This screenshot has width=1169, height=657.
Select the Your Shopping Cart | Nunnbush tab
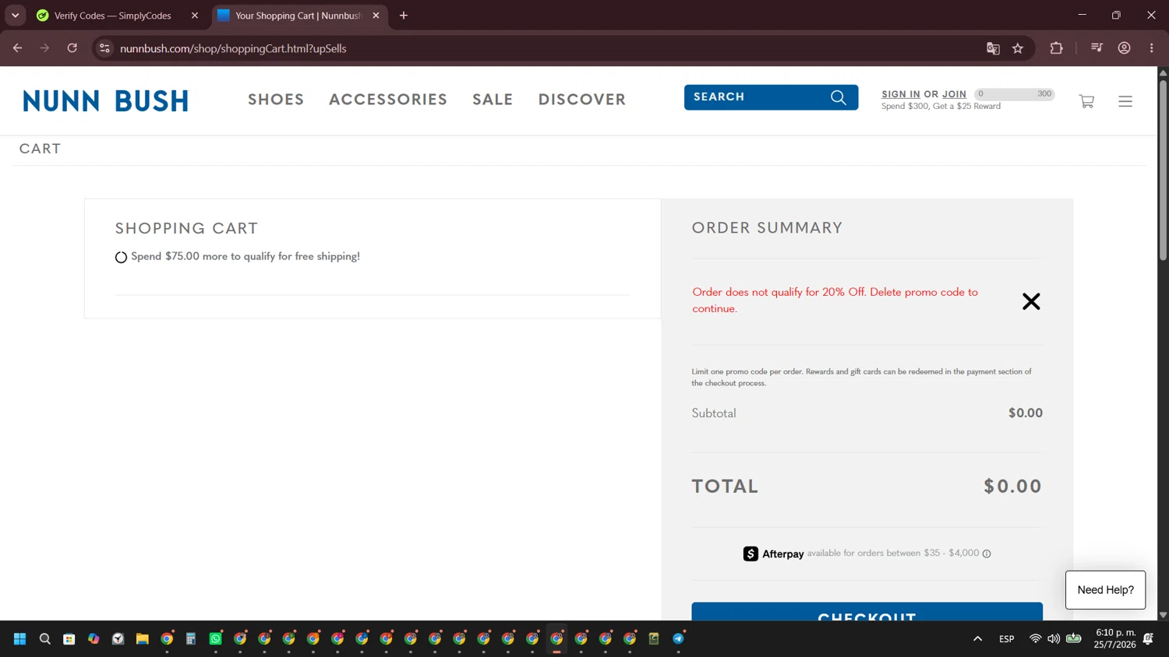299,16
